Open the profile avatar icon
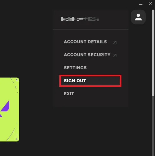 coord(138,17)
